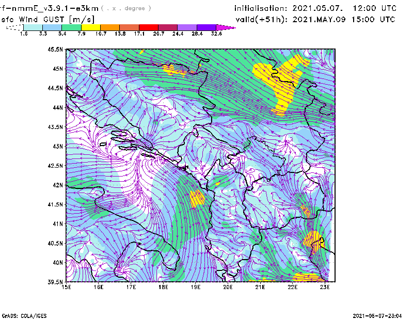Click the 21E longitude label
This screenshot has height=319, width=413.
coord(260,287)
